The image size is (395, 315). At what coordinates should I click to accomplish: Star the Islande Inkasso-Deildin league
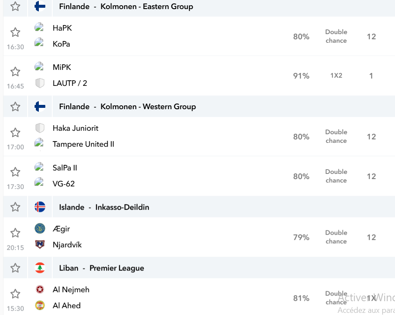pos(16,207)
